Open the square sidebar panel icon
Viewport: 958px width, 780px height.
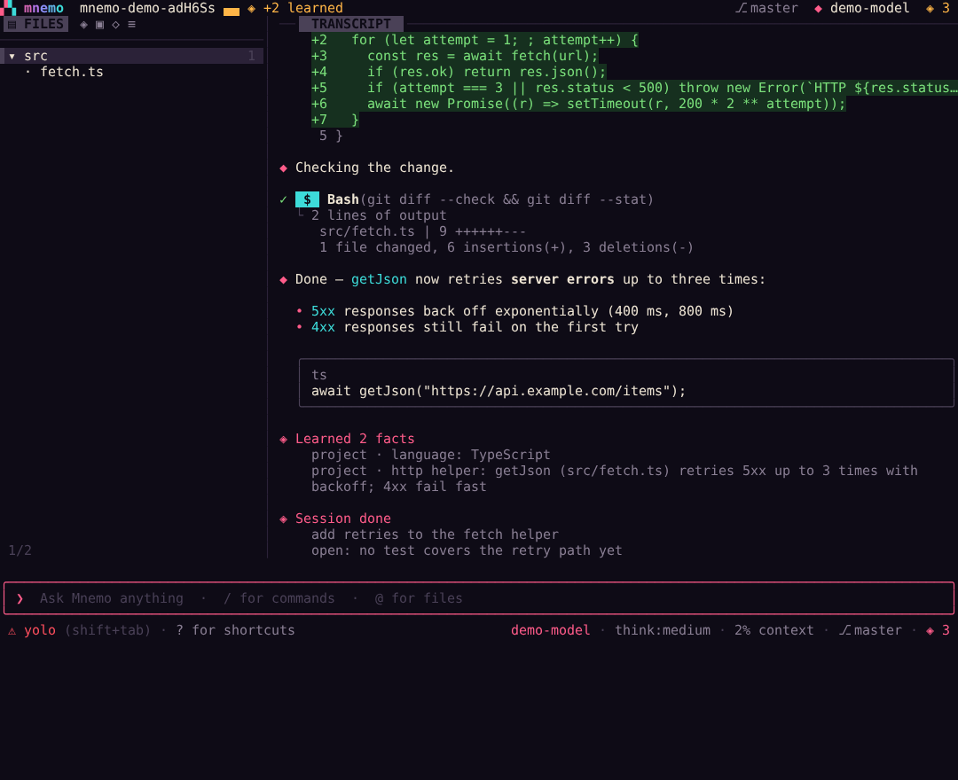click(99, 25)
